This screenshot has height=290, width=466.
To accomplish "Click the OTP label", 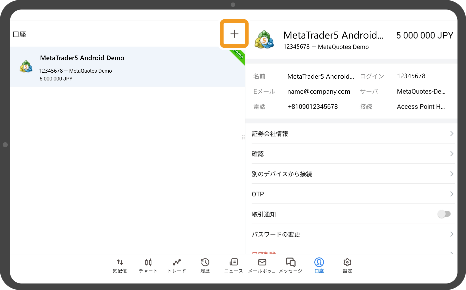I will pyautogui.click(x=258, y=194).
